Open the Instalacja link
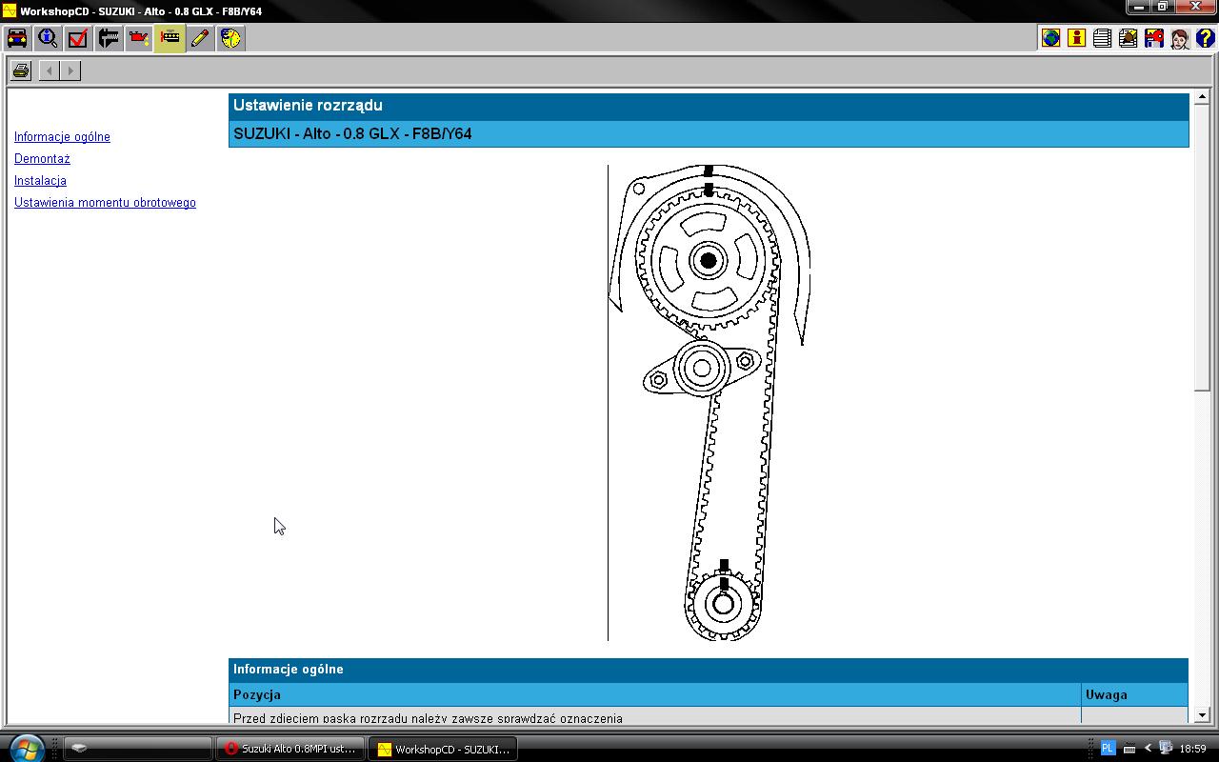This screenshot has height=762, width=1219. click(40, 181)
